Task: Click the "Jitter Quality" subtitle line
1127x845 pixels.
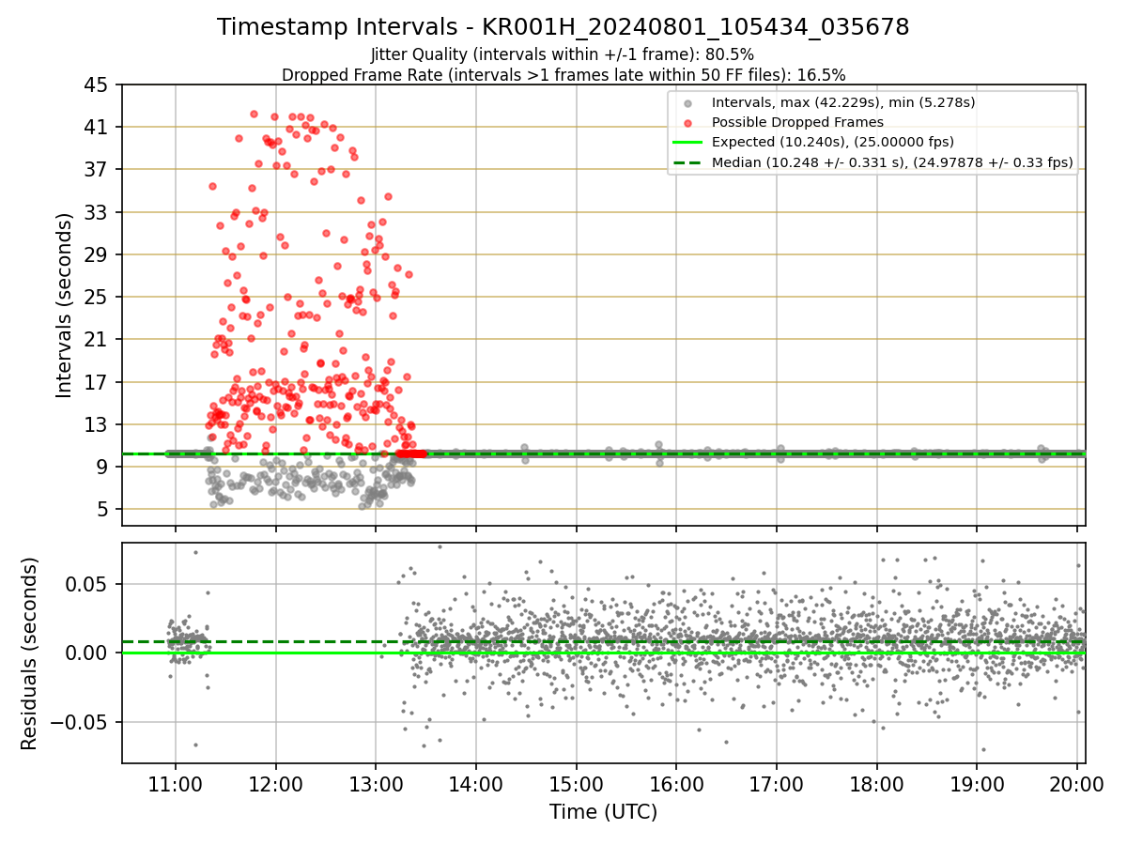Action: click(563, 54)
